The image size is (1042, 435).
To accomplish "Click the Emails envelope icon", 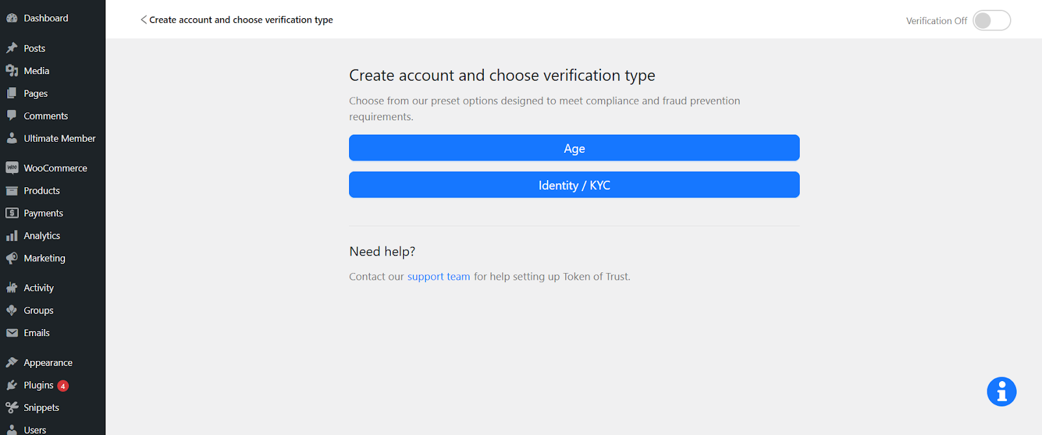I will click(x=12, y=333).
